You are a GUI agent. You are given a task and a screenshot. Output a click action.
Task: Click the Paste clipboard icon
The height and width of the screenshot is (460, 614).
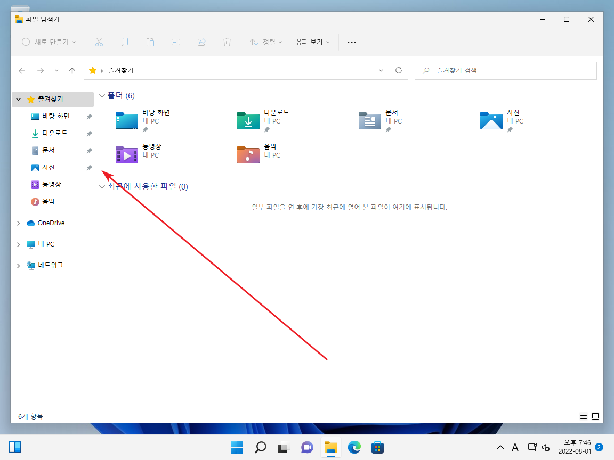point(150,42)
